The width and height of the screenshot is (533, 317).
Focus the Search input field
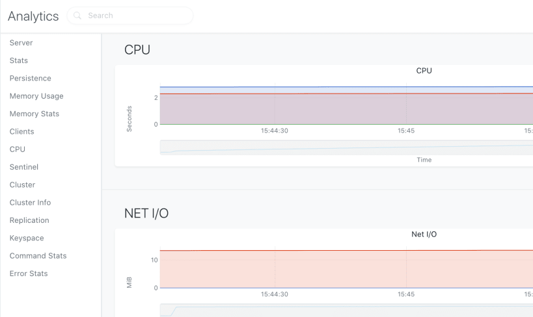tap(130, 16)
